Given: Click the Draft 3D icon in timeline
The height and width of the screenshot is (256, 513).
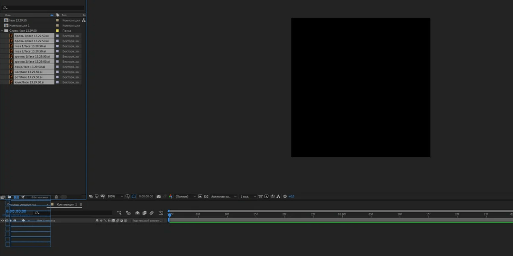Looking at the screenshot, I should pyautogui.click(x=128, y=213).
